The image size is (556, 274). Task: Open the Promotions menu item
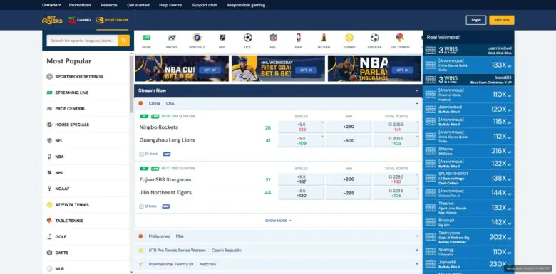80,5
